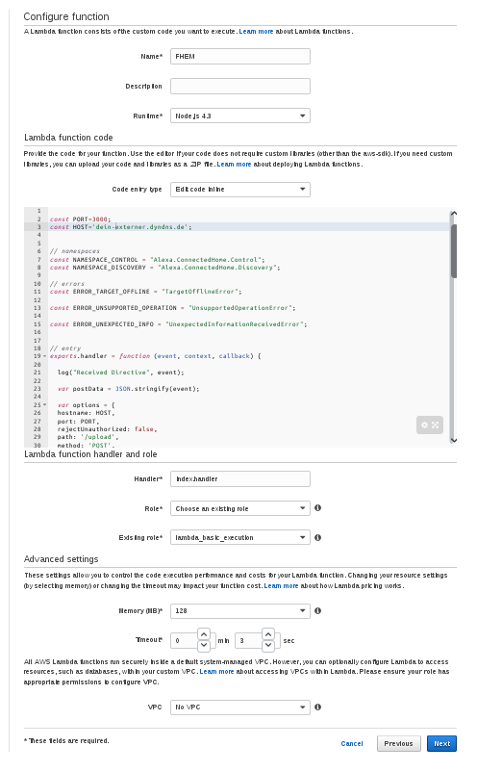Open Learn more about Lambda pricing link

pyautogui.click(x=281, y=585)
